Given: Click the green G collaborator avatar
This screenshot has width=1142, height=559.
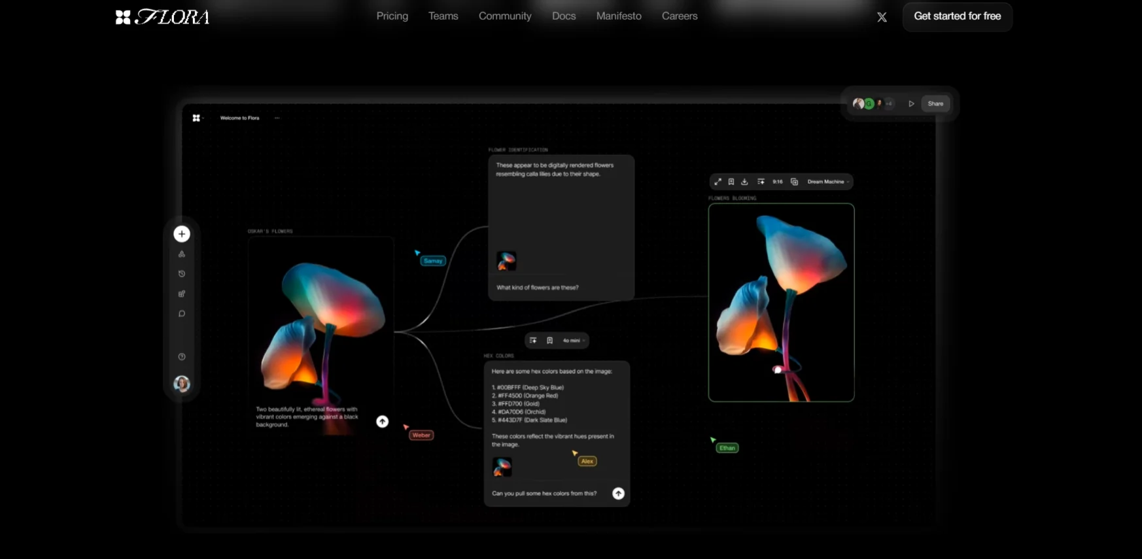Looking at the screenshot, I should click(x=869, y=104).
